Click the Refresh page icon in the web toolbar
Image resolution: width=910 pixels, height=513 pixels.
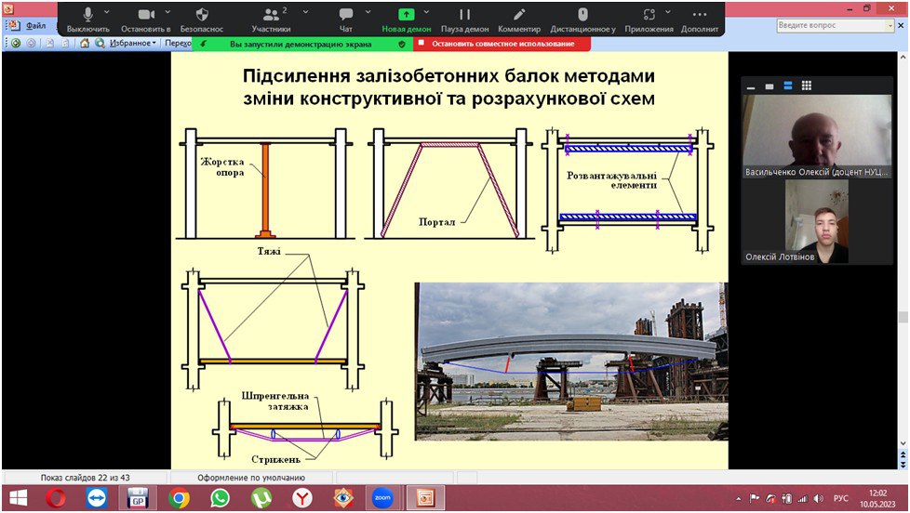[x=65, y=43]
